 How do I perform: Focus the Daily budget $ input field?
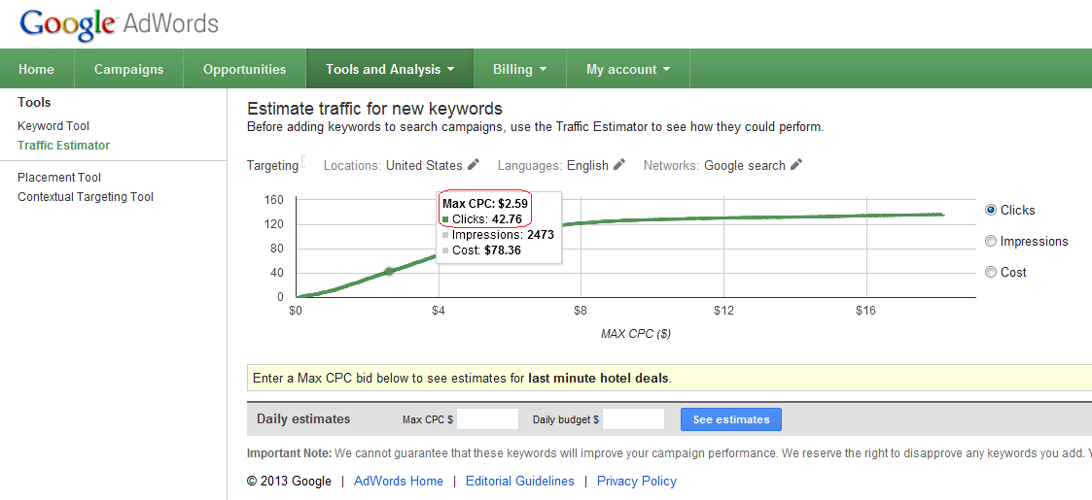click(633, 419)
